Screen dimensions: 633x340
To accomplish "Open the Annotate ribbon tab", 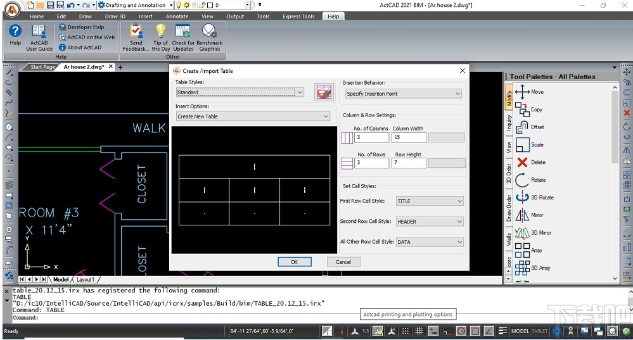I will (177, 16).
